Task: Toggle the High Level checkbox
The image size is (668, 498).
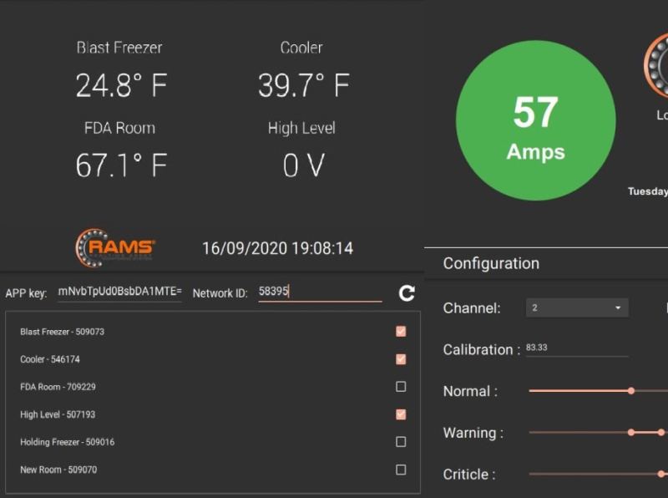Action: (x=400, y=414)
